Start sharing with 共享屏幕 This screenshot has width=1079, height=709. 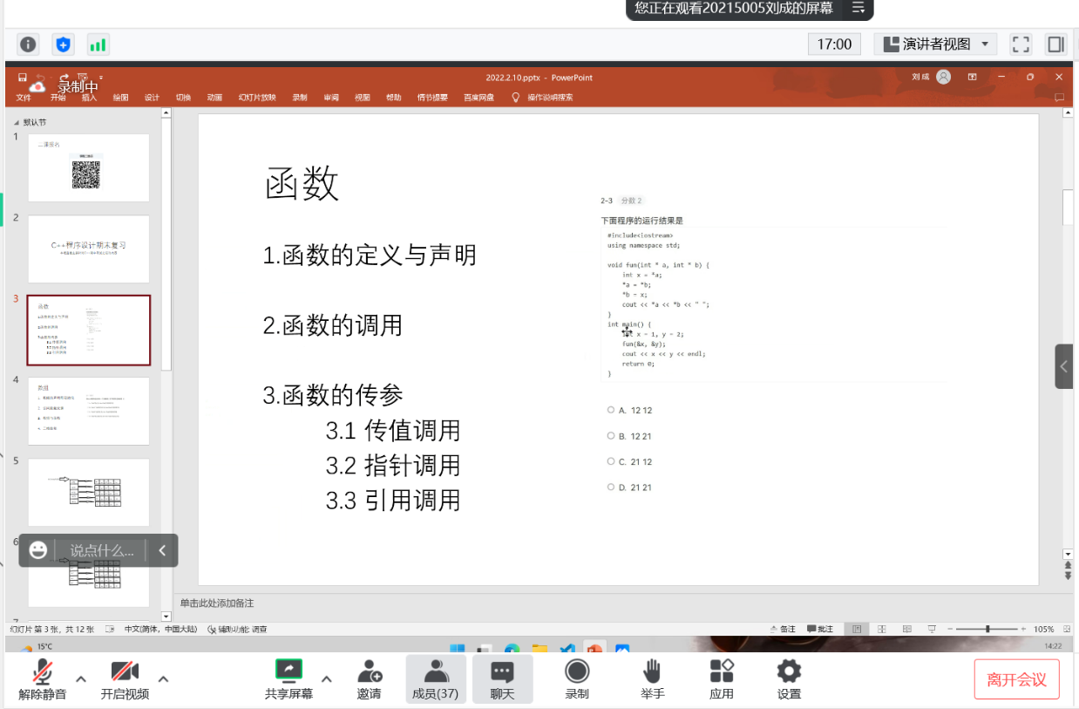pos(288,681)
